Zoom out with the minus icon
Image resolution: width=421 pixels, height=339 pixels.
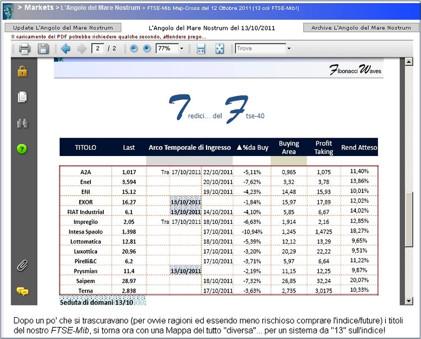134,49
